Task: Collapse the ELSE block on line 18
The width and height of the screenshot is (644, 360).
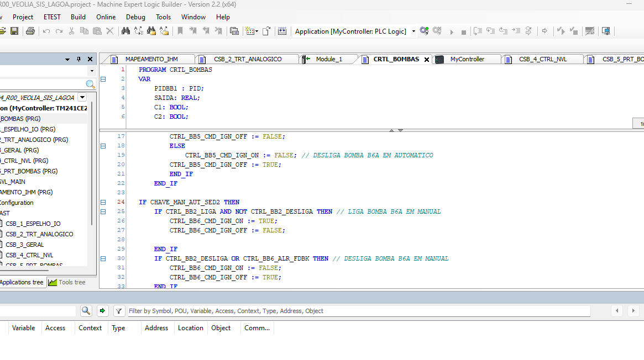Action: [103, 146]
